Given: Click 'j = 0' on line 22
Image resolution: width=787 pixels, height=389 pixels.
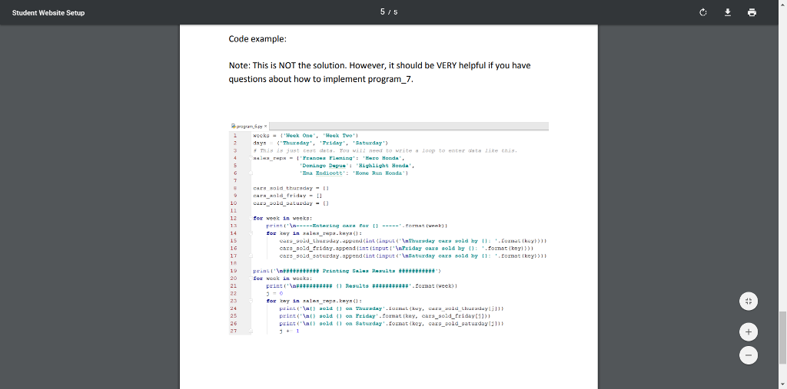Looking at the screenshot, I should [x=274, y=293].
